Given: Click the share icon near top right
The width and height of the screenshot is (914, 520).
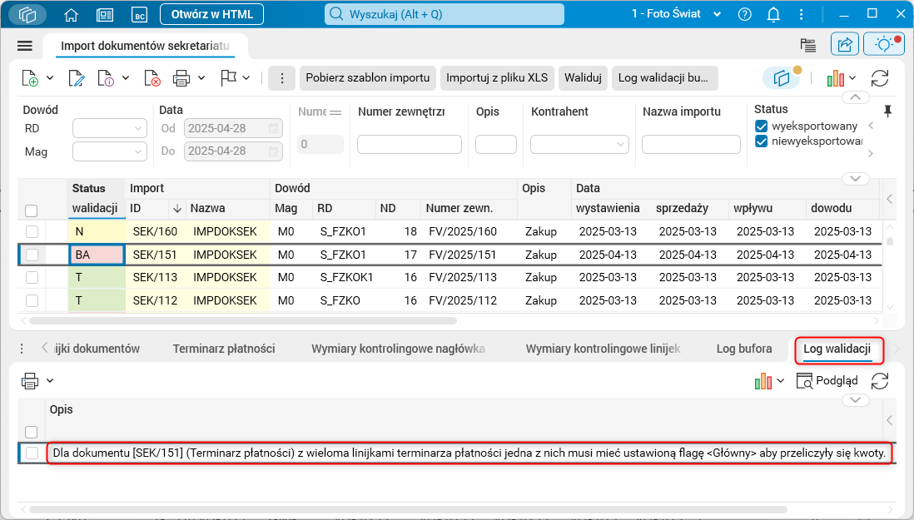Looking at the screenshot, I should (x=845, y=45).
